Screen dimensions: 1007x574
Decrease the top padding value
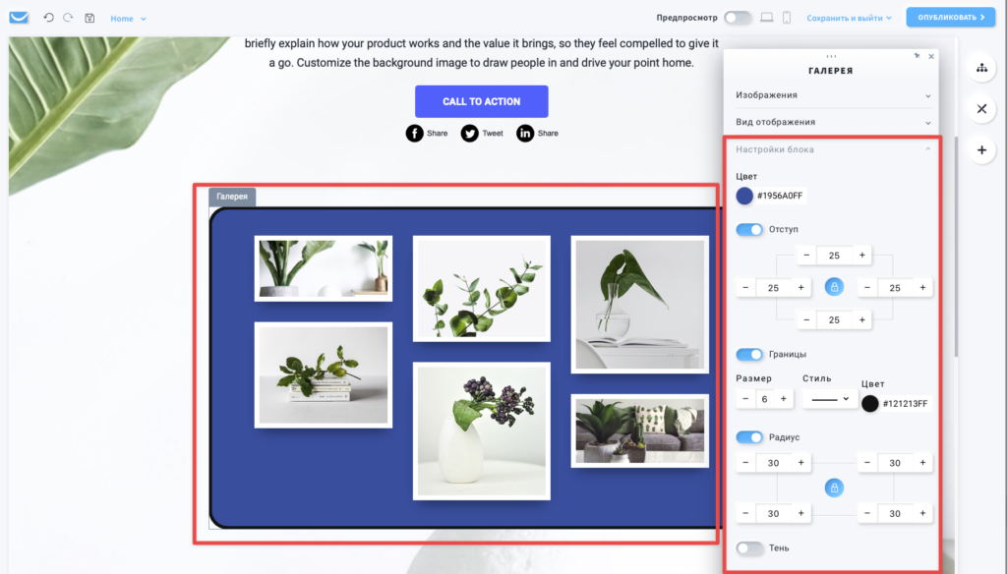click(x=806, y=255)
